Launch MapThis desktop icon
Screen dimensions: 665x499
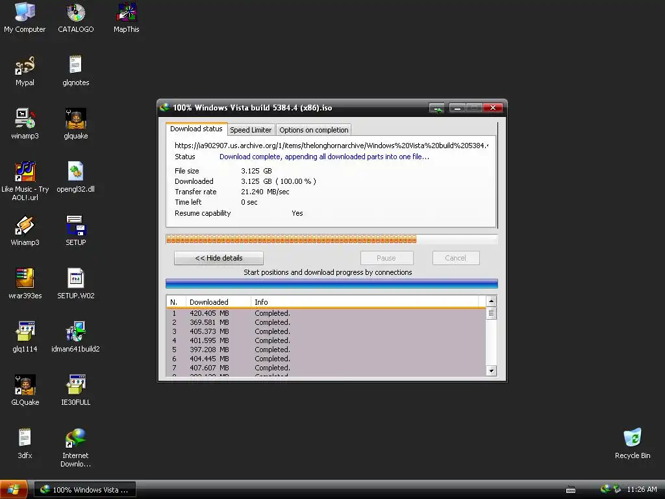click(x=127, y=17)
